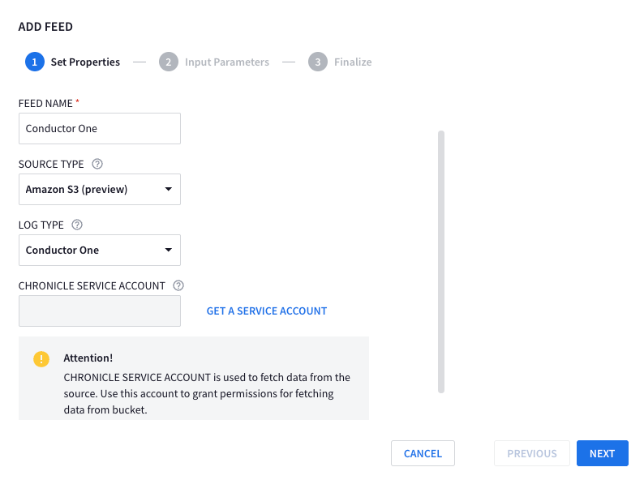
Task: Click the Source Type help icon
Action: tap(97, 164)
